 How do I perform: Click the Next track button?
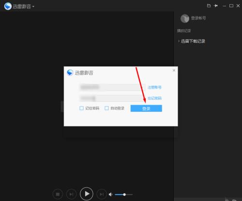pos(102,194)
